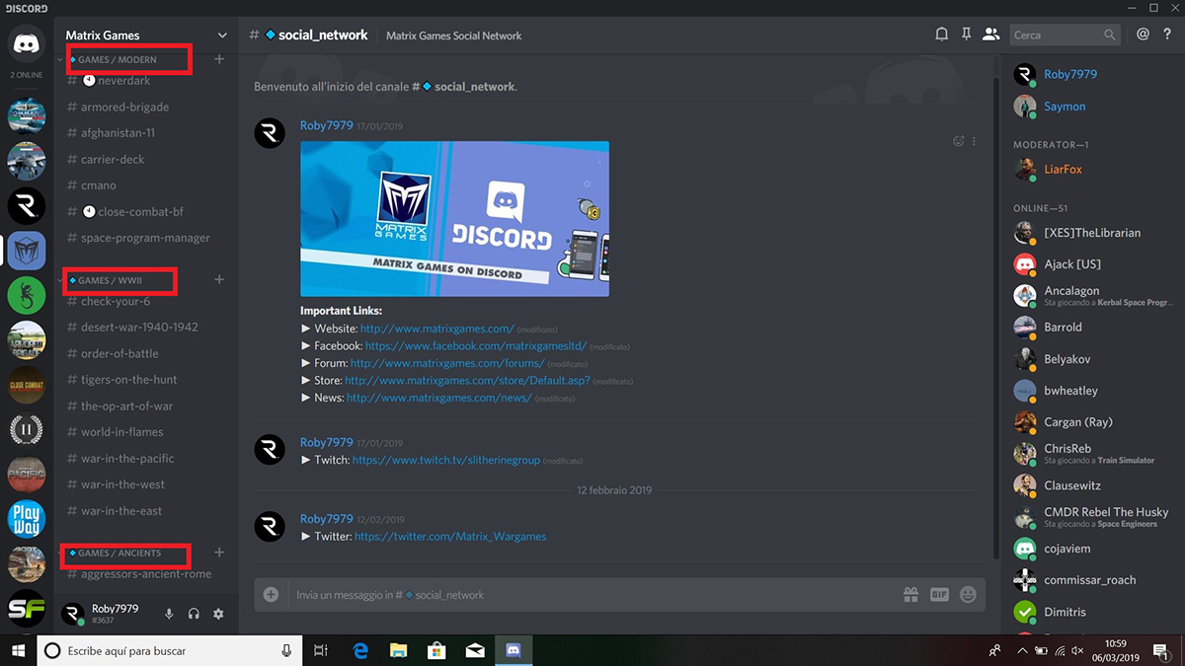Image resolution: width=1185 pixels, height=666 pixels.
Task: Open the store Default.asp link
Action: point(467,381)
